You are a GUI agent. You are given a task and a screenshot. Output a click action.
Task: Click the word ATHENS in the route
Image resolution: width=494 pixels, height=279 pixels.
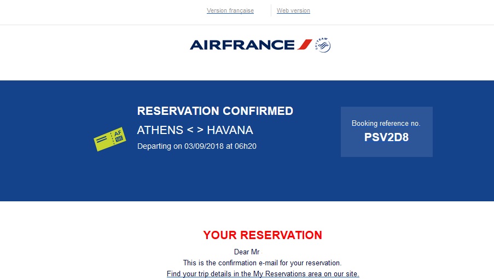point(160,130)
